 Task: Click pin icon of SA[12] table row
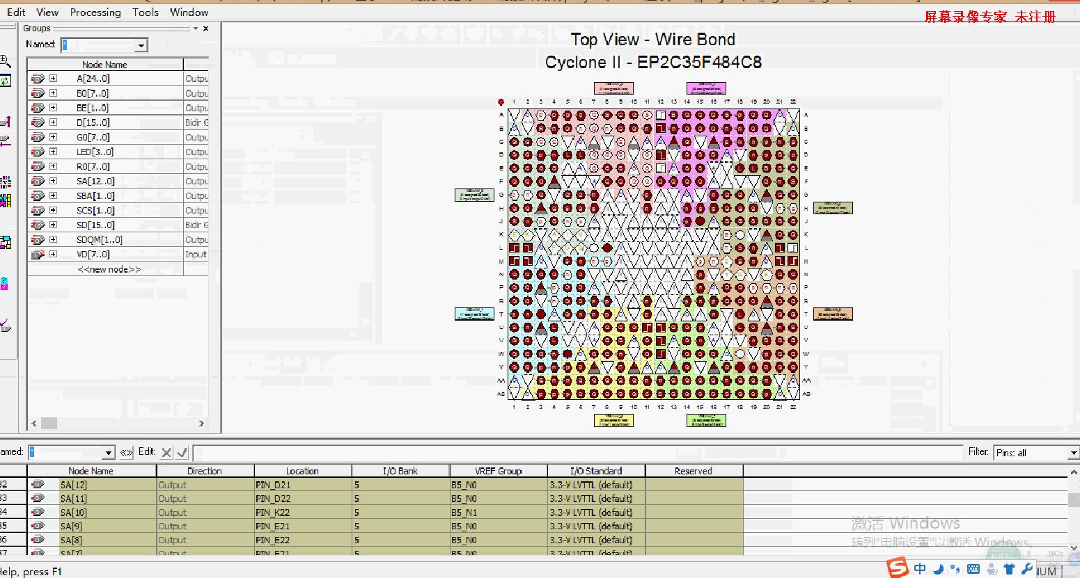click(x=38, y=485)
